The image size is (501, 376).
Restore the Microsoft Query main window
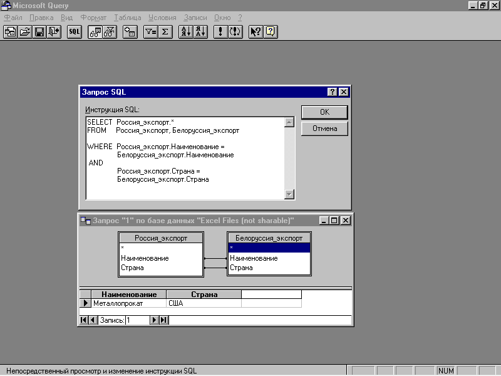[483, 6]
